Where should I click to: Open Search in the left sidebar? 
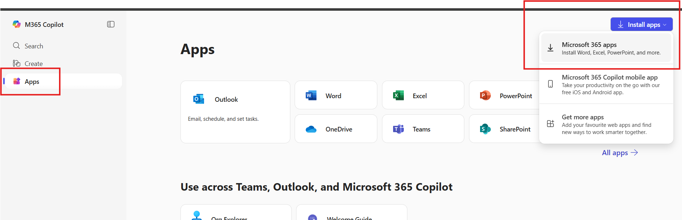33,46
